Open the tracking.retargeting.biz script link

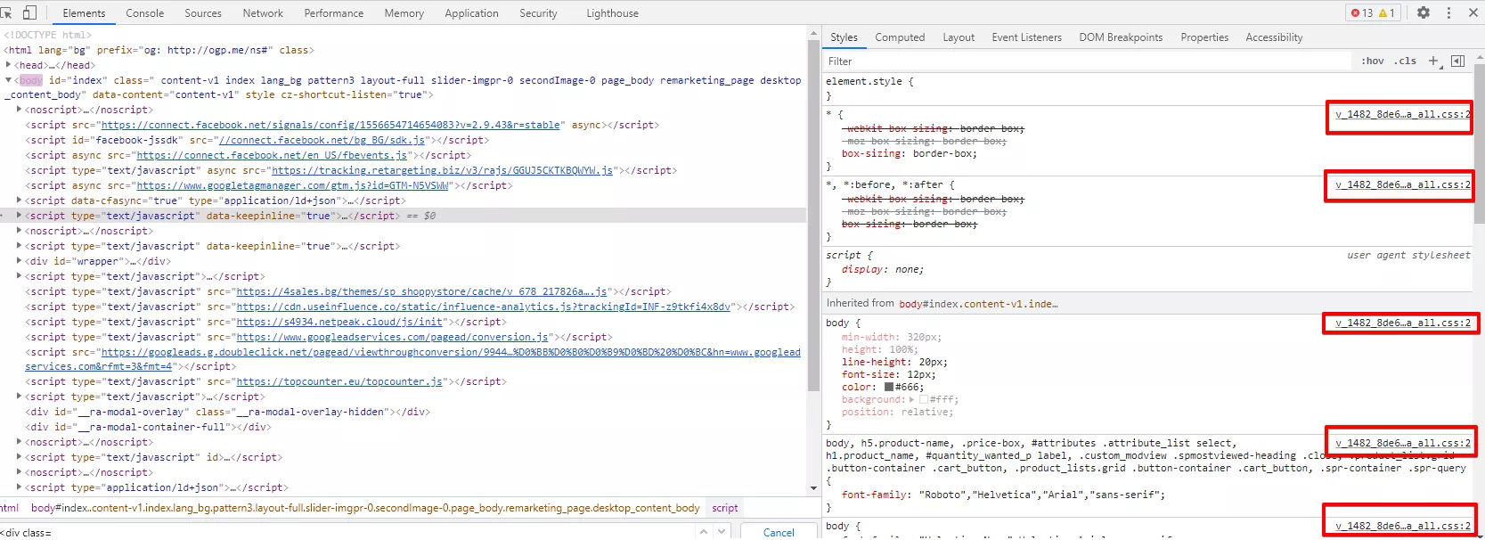(443, 171)
